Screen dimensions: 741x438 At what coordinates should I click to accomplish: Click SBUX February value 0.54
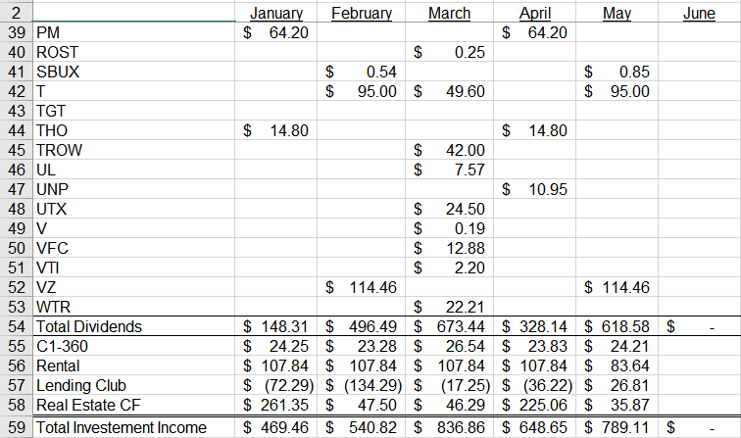coord(361,72)
